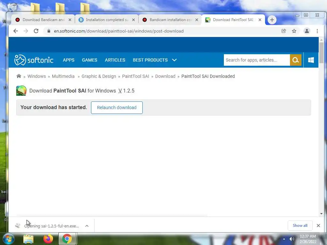Viewport: 327px width, 245px height.
Task: Open Chrome profile avatar menu
Action: tap(307, 31)
